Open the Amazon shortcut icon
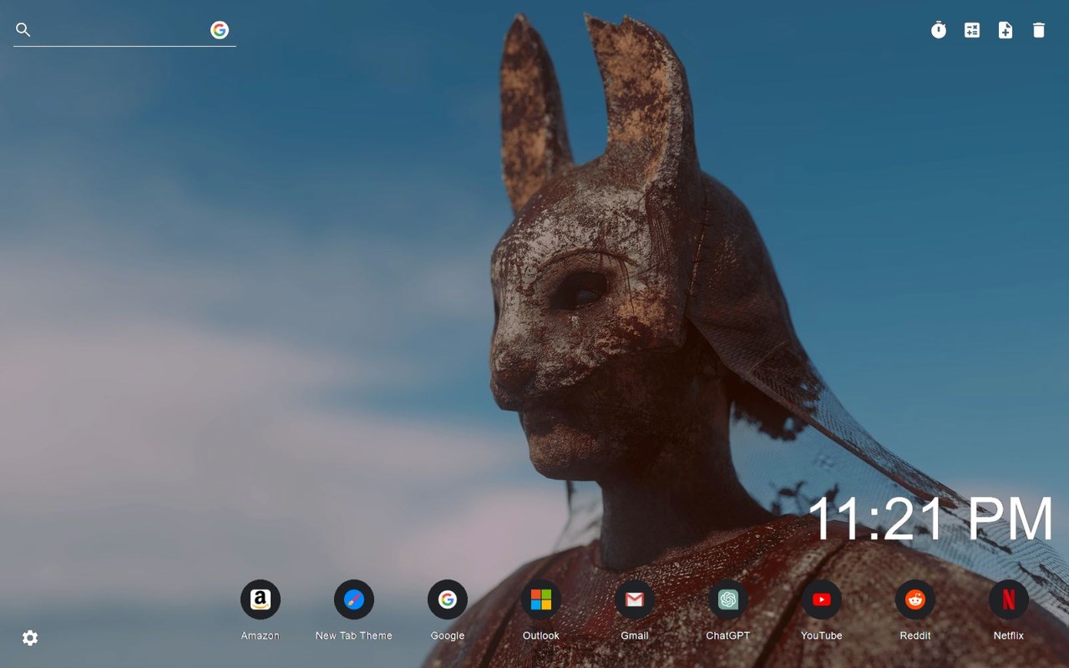 [x=261, y=600]
